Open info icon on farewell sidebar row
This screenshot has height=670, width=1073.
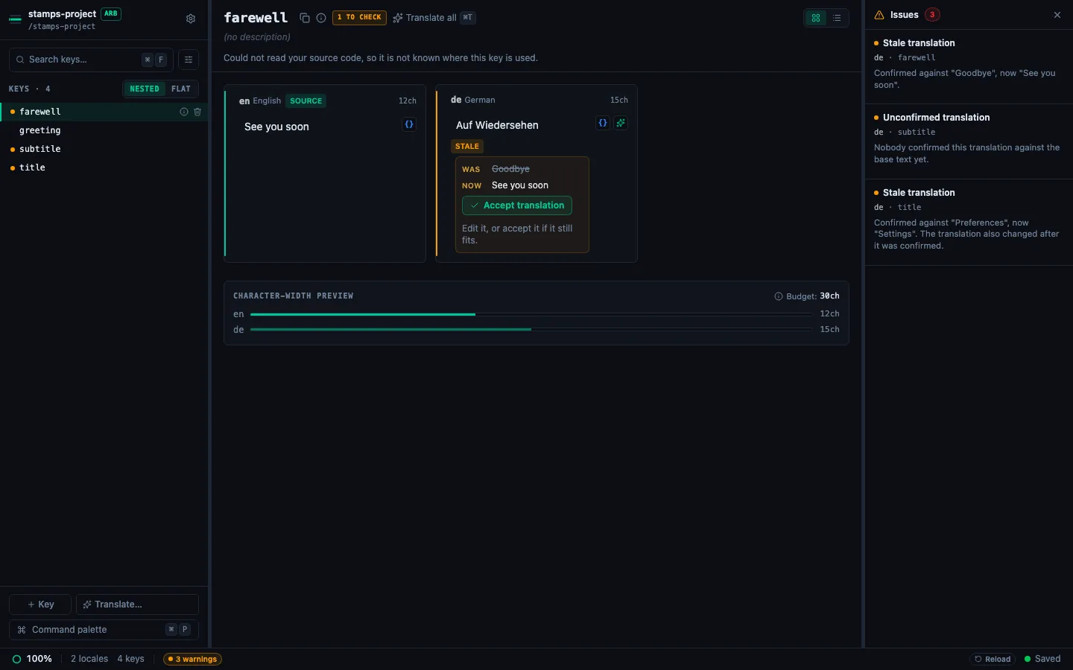point(184,112)
